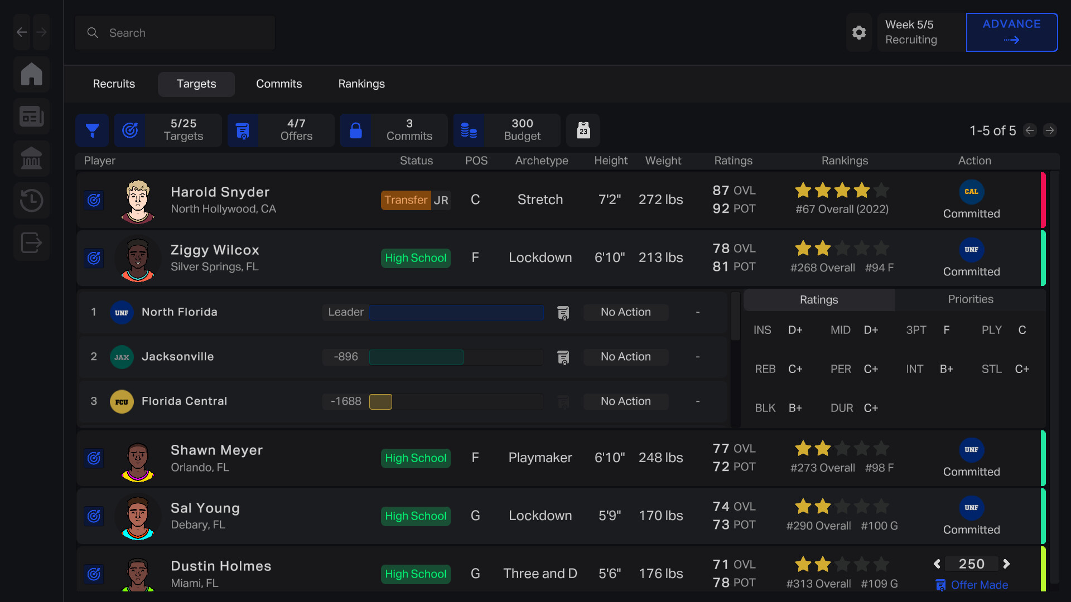Switch to the Commits tab
The width and height of the screenshot is (1071, 602).
coord(279,84)
